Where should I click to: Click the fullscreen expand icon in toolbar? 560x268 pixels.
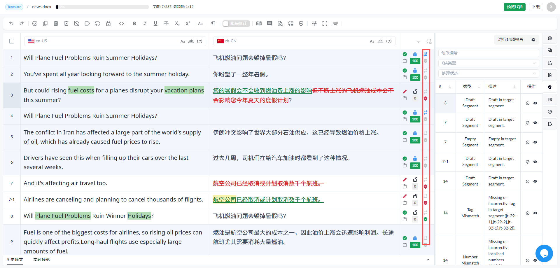point(325,24)
